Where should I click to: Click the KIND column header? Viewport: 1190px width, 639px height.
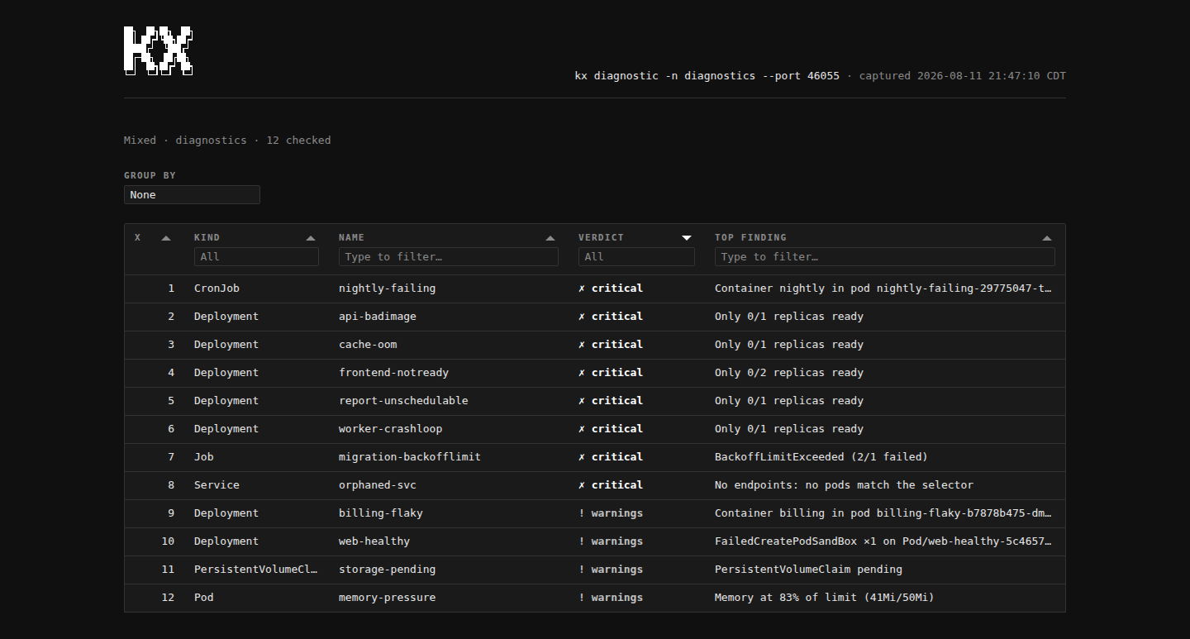[207, 237]
